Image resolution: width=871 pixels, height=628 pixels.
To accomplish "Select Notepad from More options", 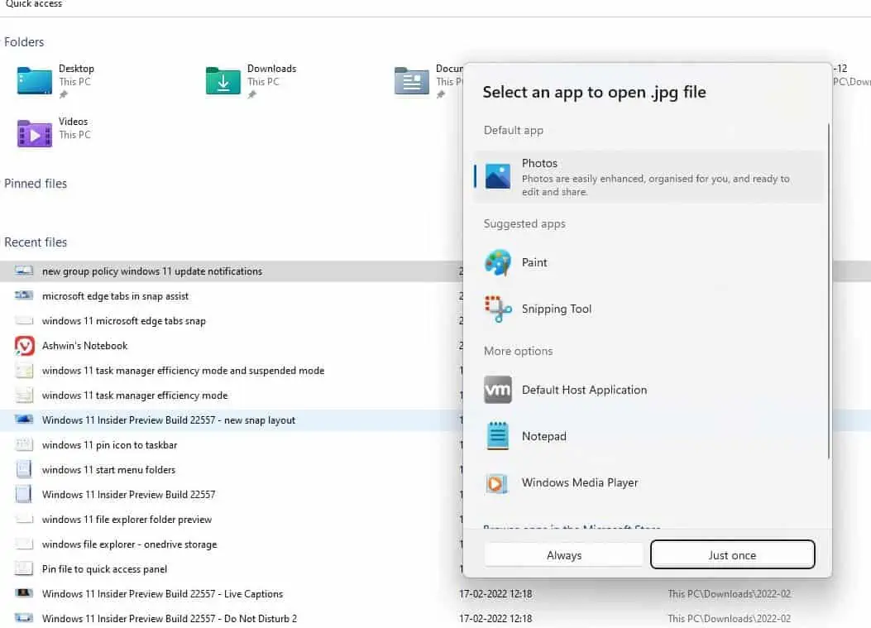I will [648, 436].
